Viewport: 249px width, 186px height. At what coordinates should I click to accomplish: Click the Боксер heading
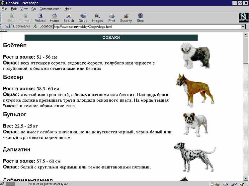pyautogui.click(x=13, y=77)
